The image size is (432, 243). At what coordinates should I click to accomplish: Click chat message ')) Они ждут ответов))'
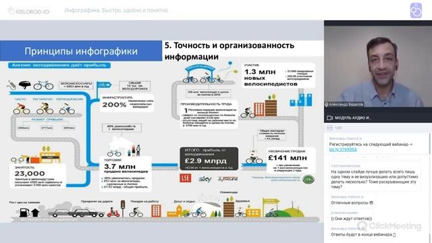351,219
